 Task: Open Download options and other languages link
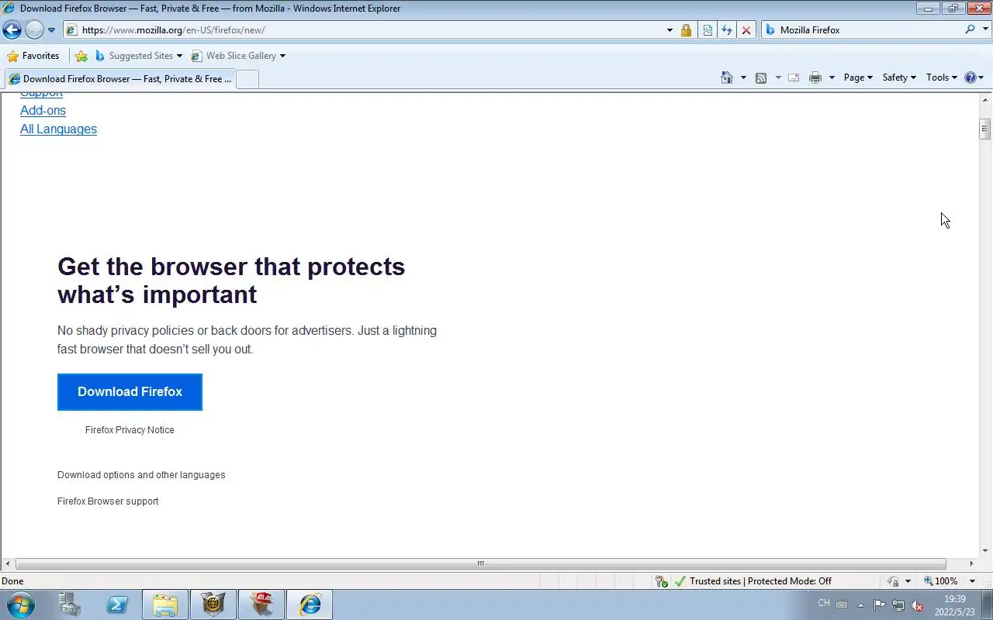141,475
